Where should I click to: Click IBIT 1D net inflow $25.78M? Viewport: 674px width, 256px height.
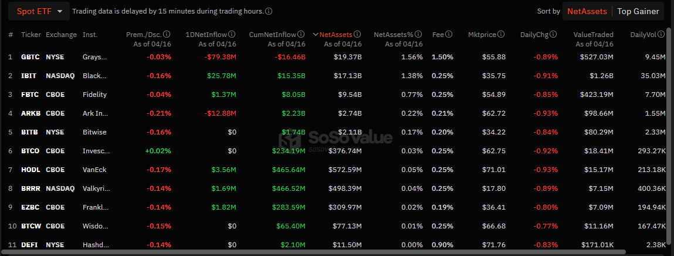222,76
